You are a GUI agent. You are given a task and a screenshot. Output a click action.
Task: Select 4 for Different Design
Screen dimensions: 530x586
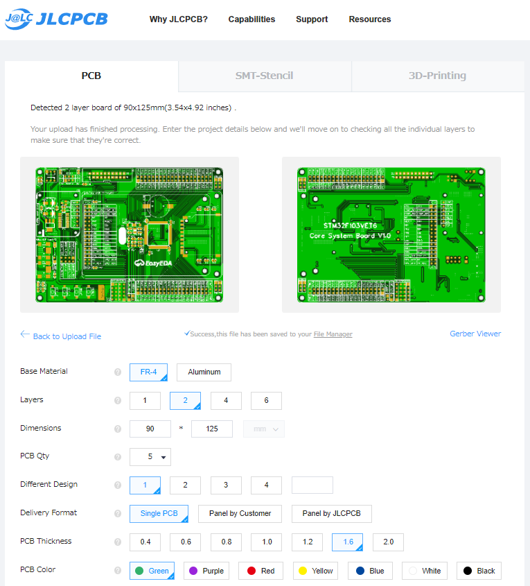click(x=267, y=485)
